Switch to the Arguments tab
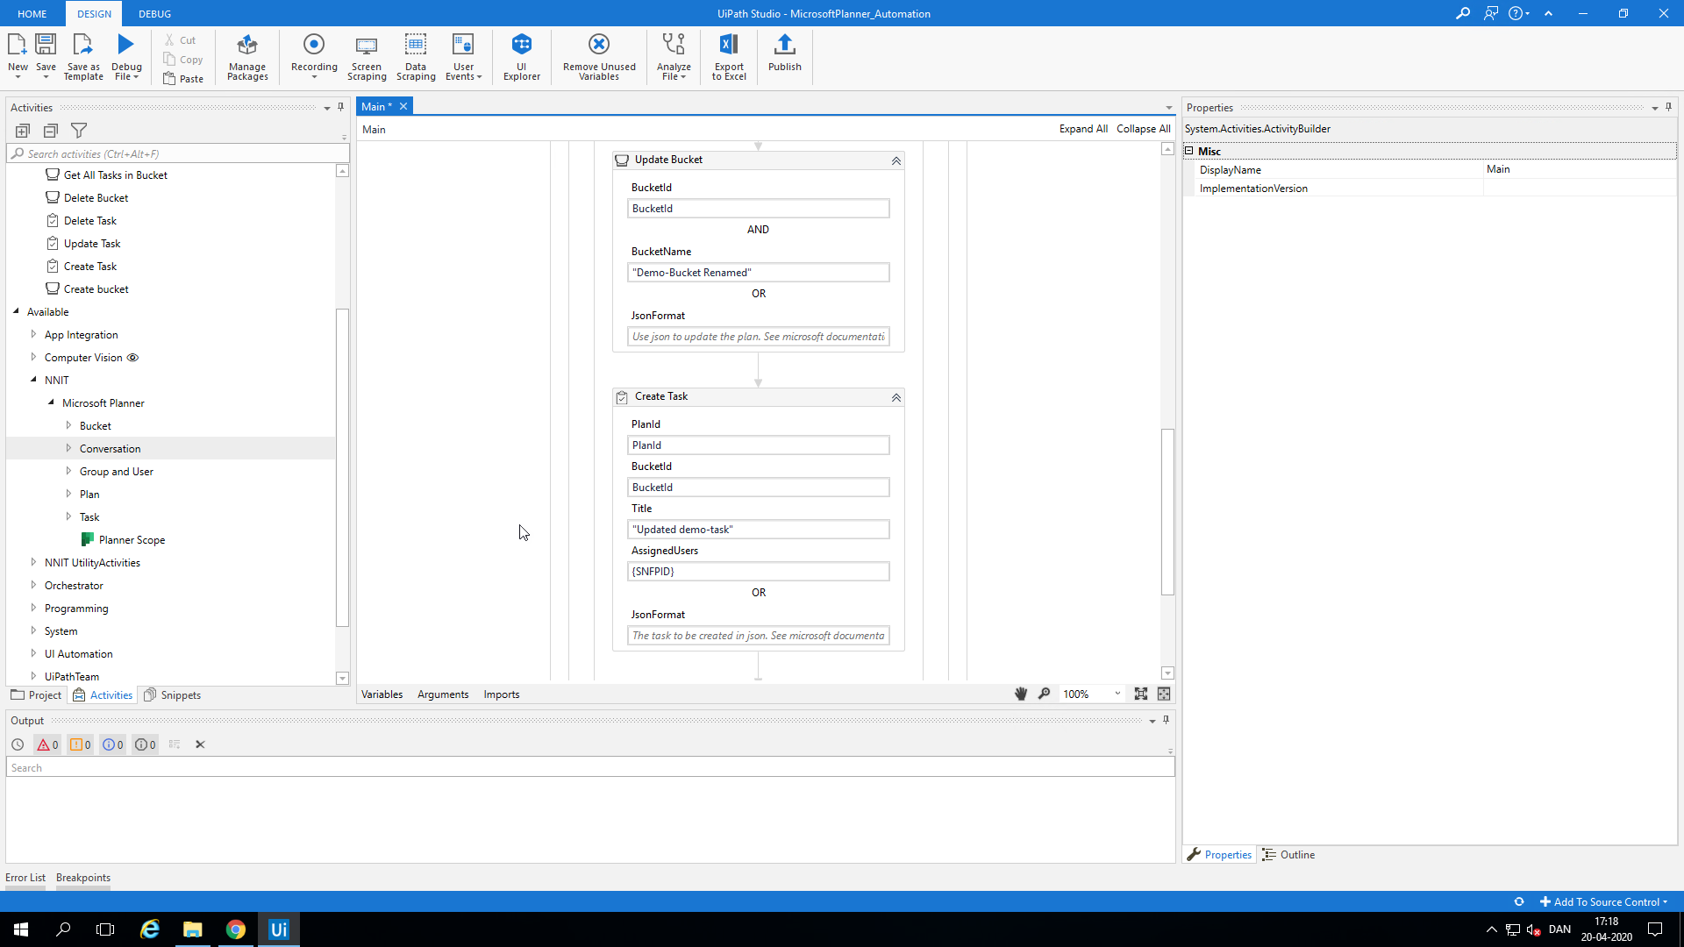Viewport: 1684px width, 947px height. [x=442, y=694]
